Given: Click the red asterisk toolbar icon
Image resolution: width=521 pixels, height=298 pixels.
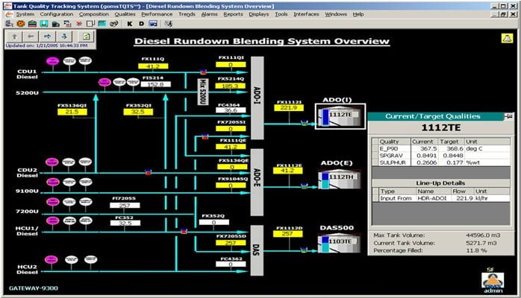Looking at the screenshot, I should pyautogui.click(x=79, y=24).
